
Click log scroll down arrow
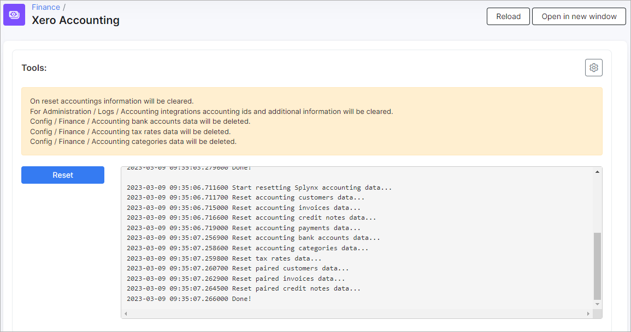[x=597, y=304]
